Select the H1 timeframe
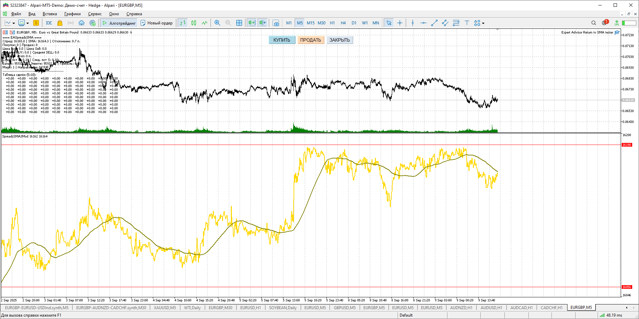This screenshot has width=639, height=319. coord(332,23)
